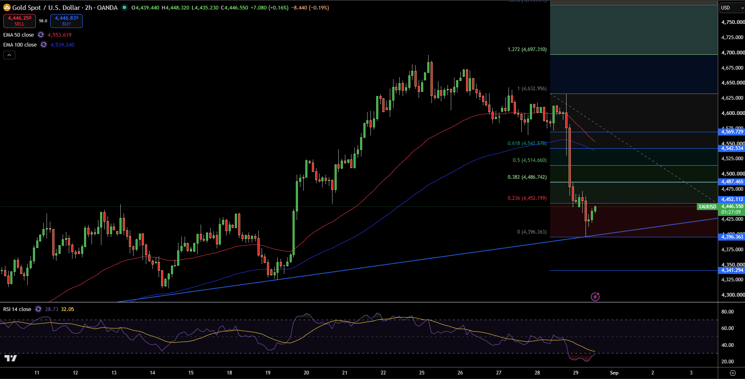
Task: Click the gold symbol logo icon
Action: pos(7,7)
